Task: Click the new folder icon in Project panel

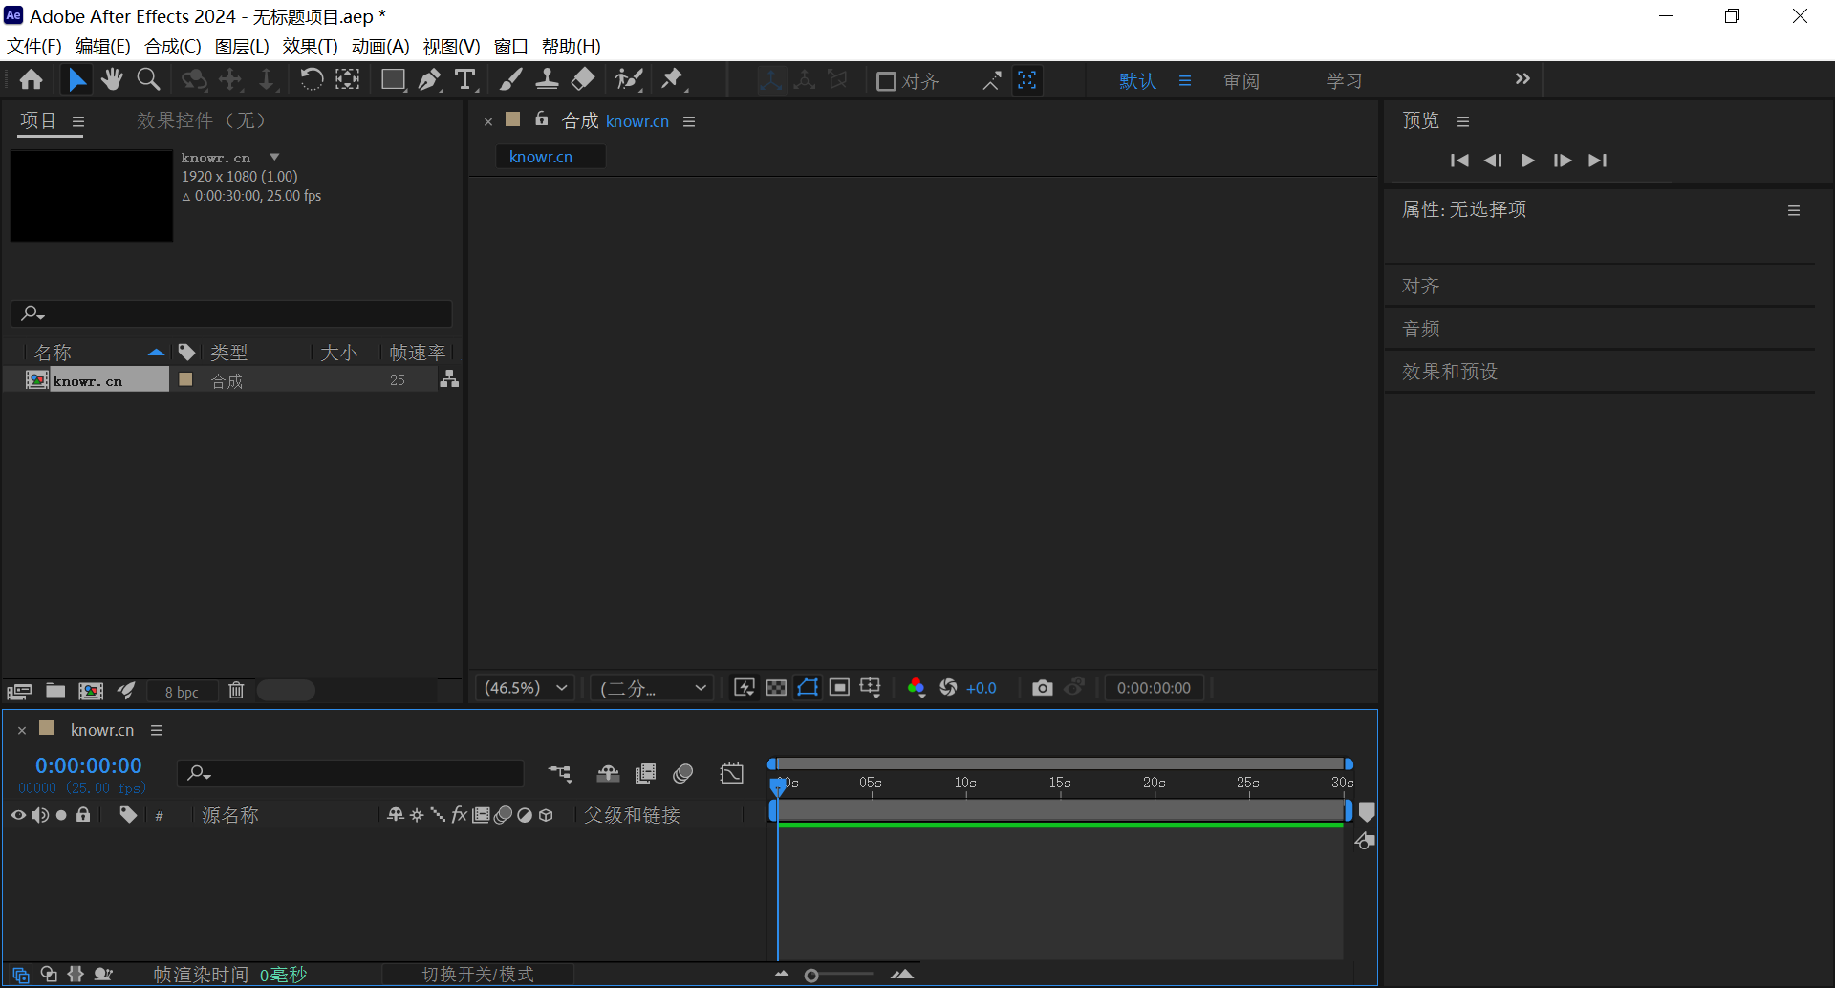Action: pyautogui.click(x=55, y=691)
